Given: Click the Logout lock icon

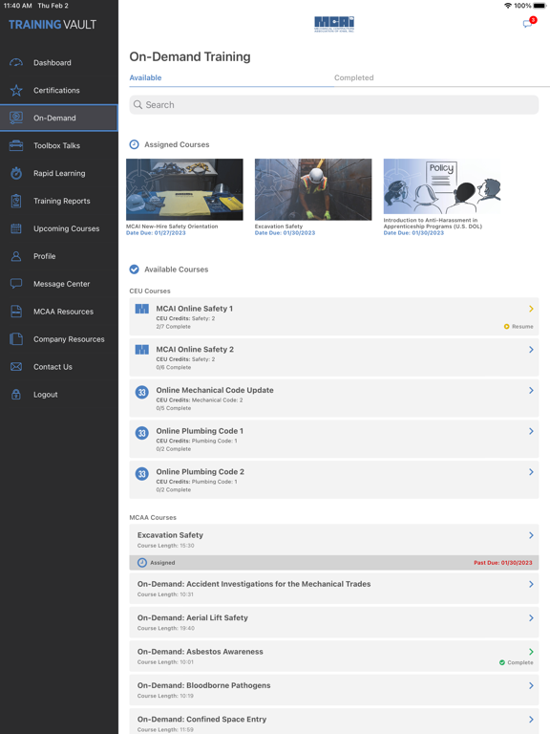Looking at the screenshot, I should 16,394.
